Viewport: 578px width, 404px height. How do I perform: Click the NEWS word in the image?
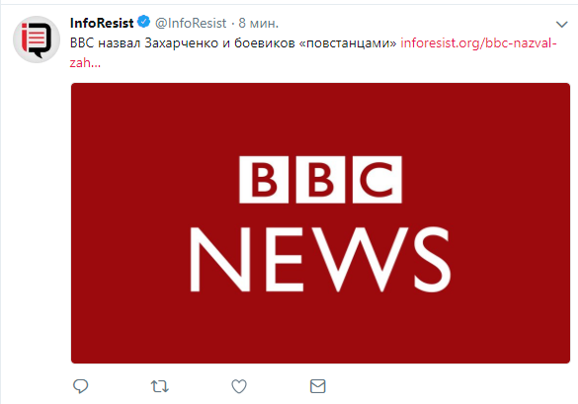point(320,260)
